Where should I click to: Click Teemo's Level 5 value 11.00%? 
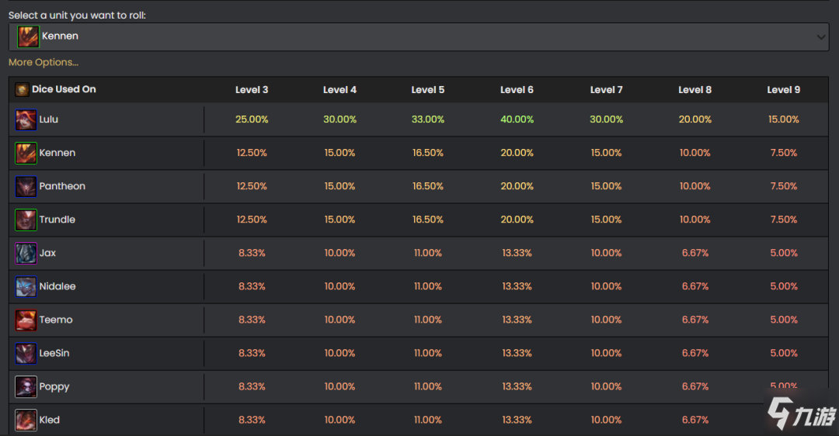point(427,320)
